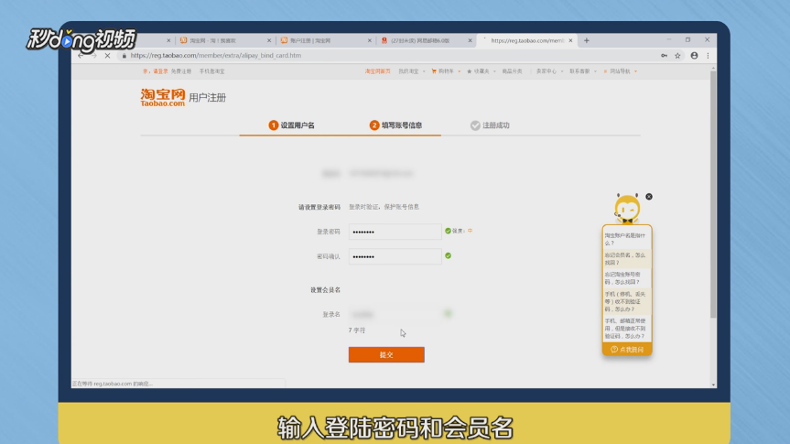Click the browser back arrow
This screenshot has width=790, height=444.
coord(81,56)
